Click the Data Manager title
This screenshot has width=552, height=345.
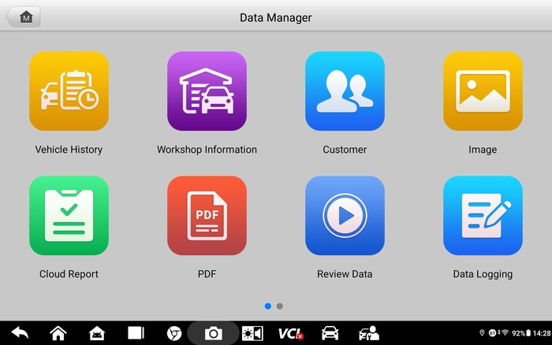point(276,18)
